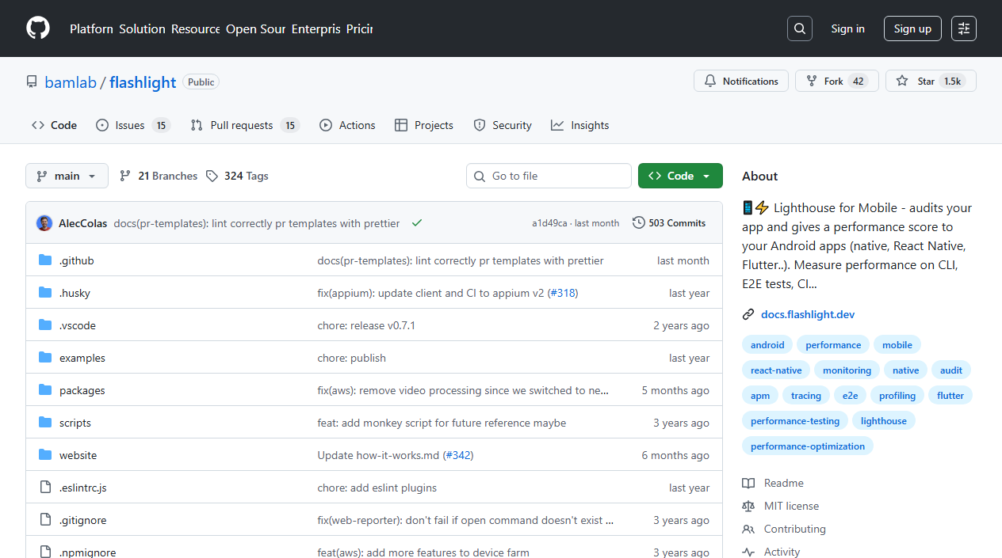Viewport: 1002px width, 558px height.
Task: Click the branches icon next to 21 Branches
Action: (x=125, y=176)
